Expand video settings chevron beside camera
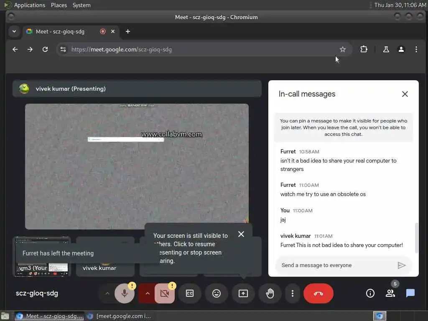This screenshot has width=428, height=321. click(x=148, y=293)
